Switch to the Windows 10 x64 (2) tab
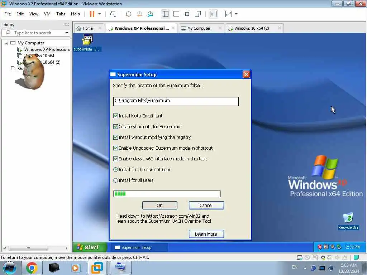Screen dimensions: 367x275 [252, 28]
